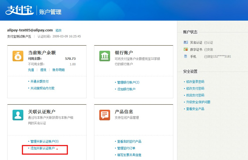Viewport: 248px width, 160px height.
Task: Click the 关联认证账户 heading
Action: click(42, 112)
